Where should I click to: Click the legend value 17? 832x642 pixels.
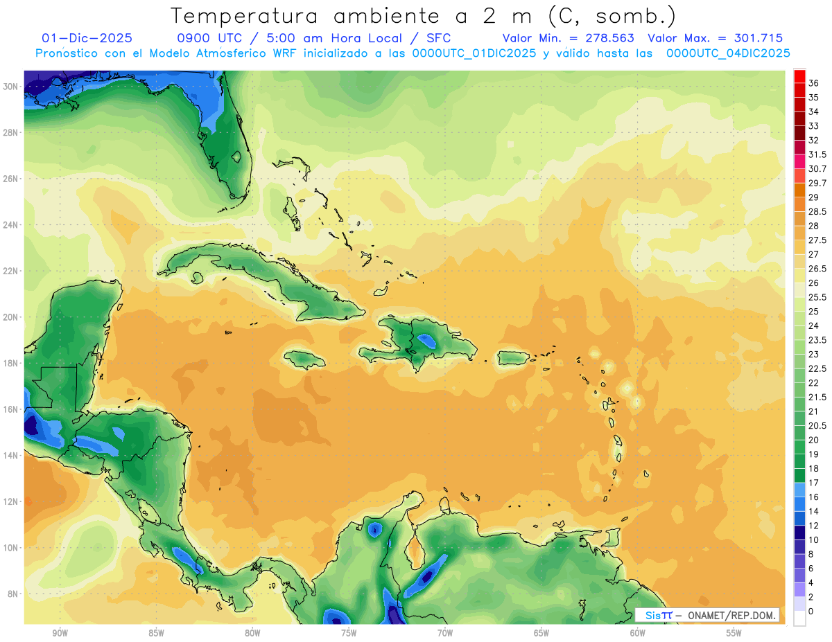point(814,483)
